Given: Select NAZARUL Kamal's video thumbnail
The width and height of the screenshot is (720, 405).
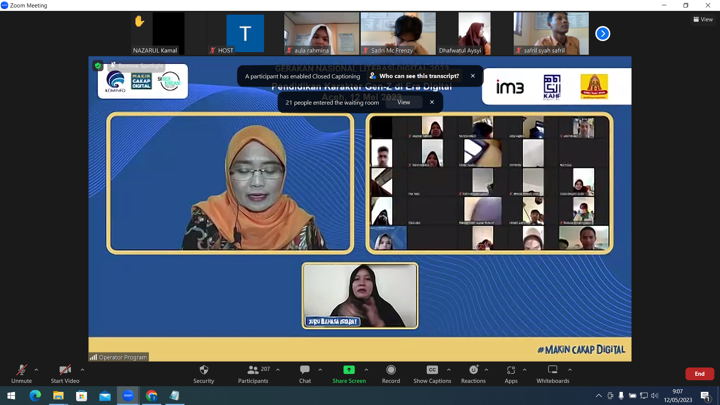Looking at the screenshot, I should point(168,34).
